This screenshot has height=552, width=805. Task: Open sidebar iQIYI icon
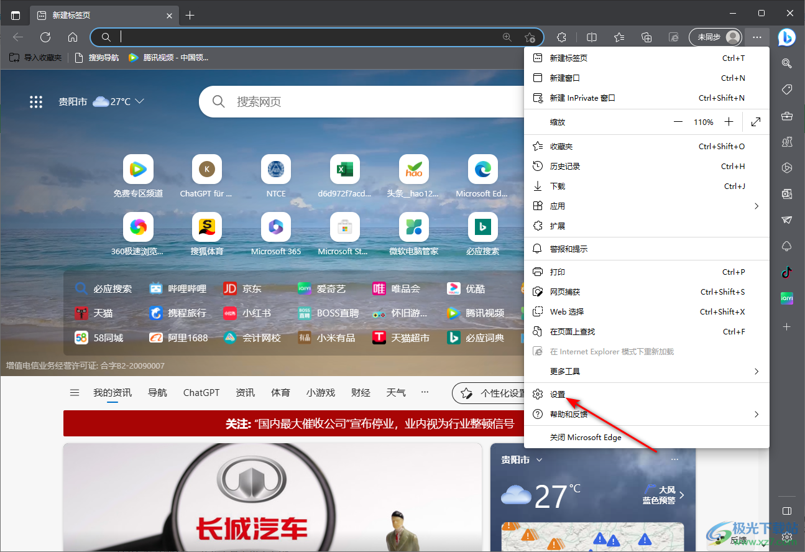[x=786, y=299]
